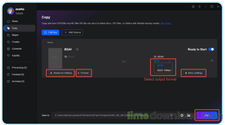Image resolution: width=225 pixels, height=125 pixels.
Task: Toggle the Ready to Start switch
Action: pos(211,49)
